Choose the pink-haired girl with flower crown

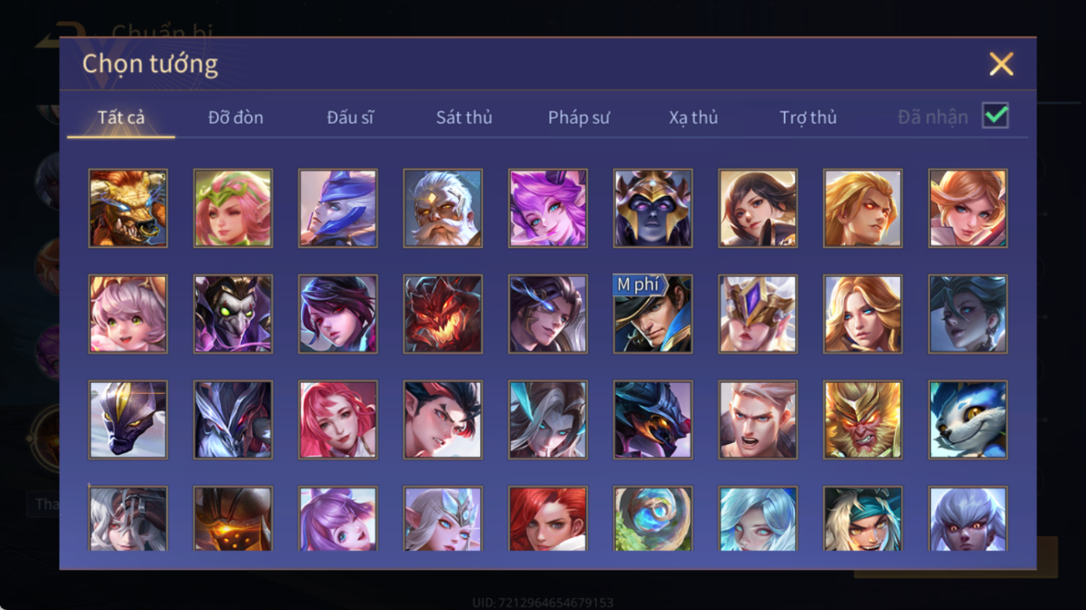point(234,208)
